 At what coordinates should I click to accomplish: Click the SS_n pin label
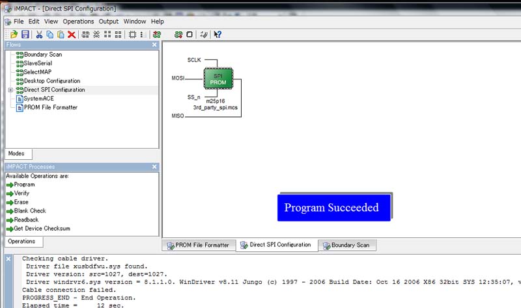pyautogui.click(x=193, y=97)
